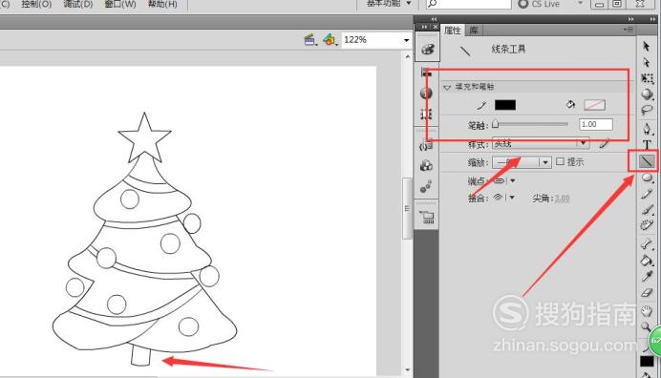Screen dimensions: 661x378
Task: Select the Pencil tool
Action: click(647, 194)
